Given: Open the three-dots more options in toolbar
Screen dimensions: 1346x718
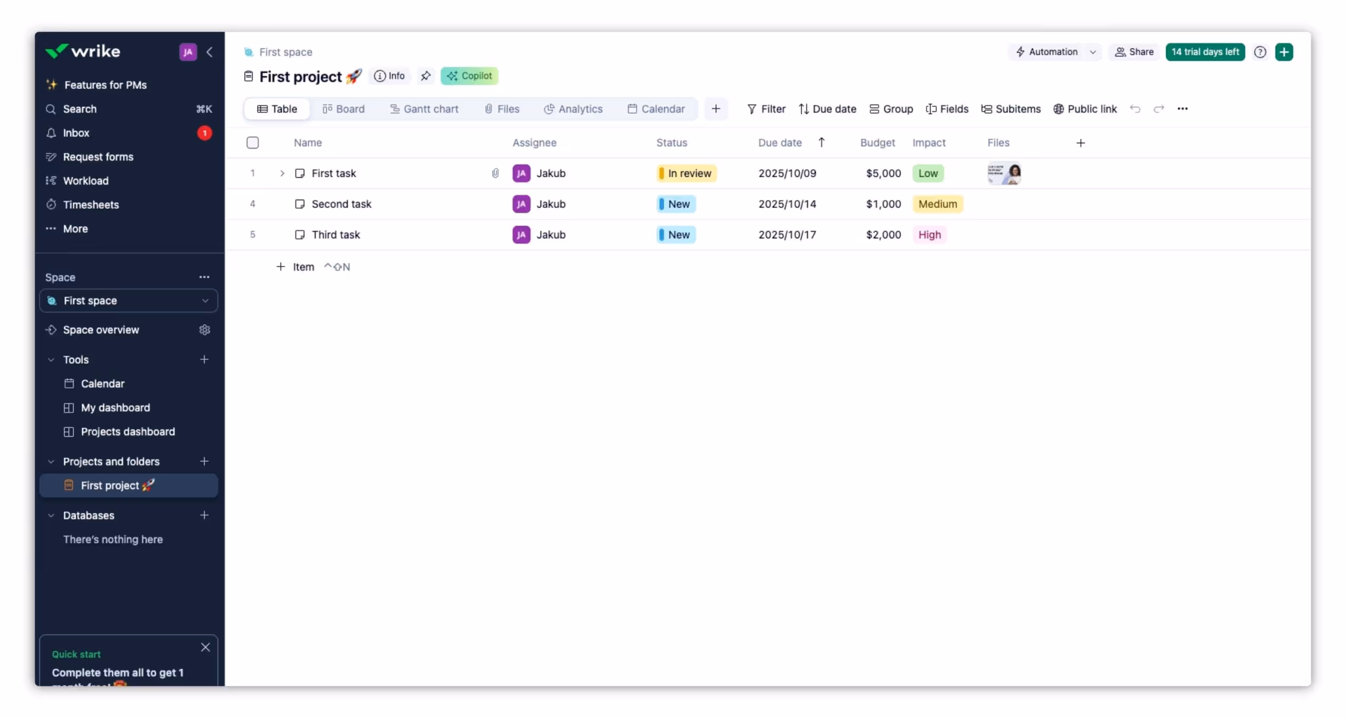Looking at the screenshot, I should [x=1182, y=109].
